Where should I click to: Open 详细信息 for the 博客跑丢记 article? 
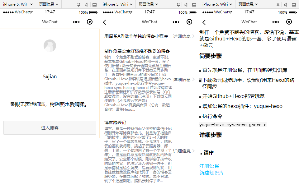click(x=184, y=151)
